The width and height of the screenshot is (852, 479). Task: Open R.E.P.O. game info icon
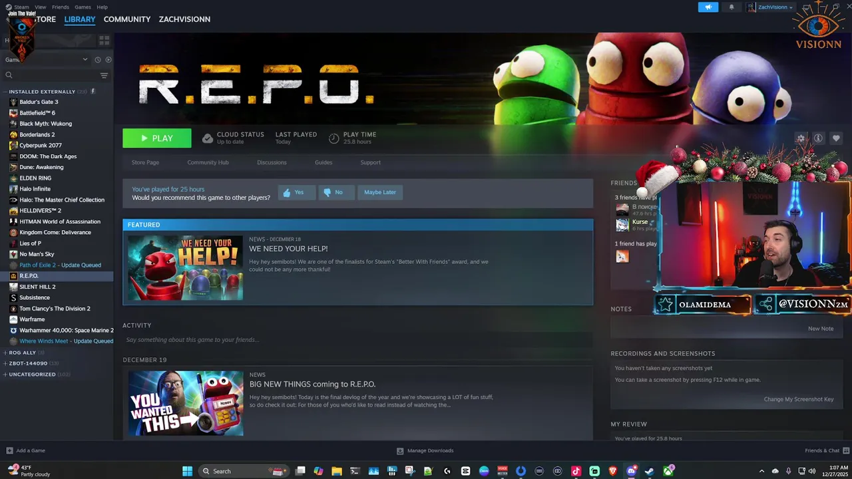[818, 138]
